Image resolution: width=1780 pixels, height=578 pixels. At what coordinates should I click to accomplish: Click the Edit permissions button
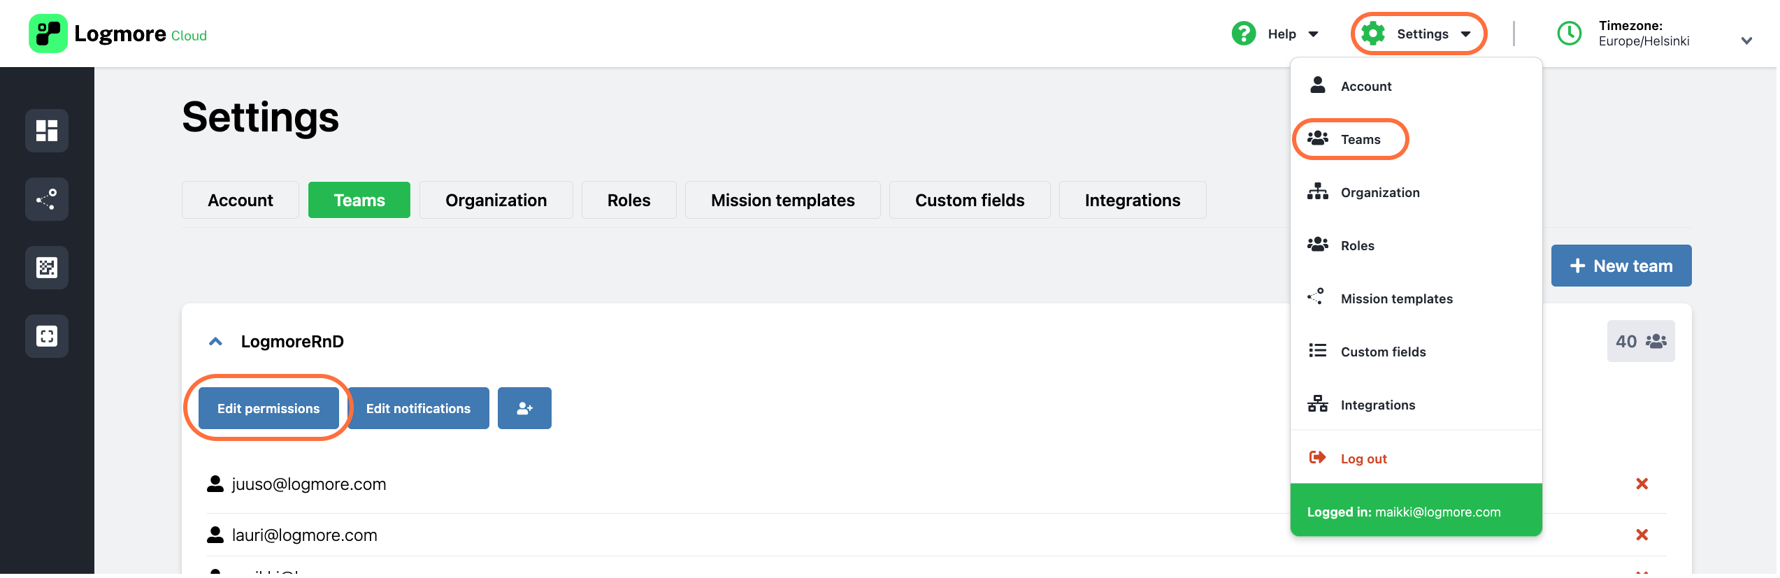tap(269, 409)
